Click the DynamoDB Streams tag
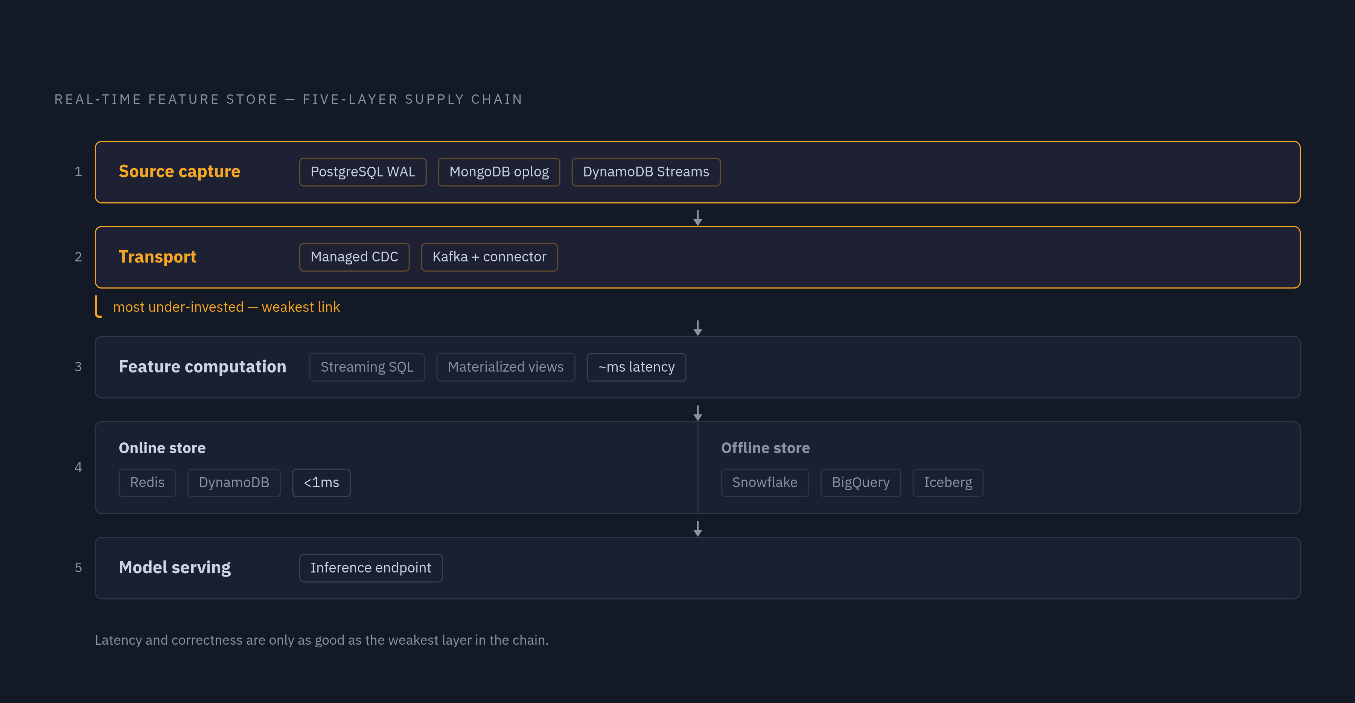The image size is (1355, 703). coord(646,172)
